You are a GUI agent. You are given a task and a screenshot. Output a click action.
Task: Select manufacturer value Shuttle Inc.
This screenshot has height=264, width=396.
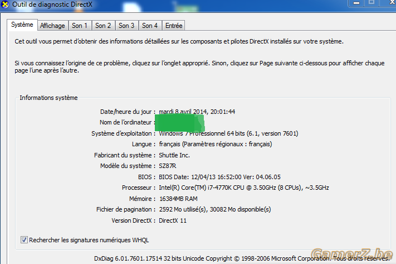click(x=174, y=155)
